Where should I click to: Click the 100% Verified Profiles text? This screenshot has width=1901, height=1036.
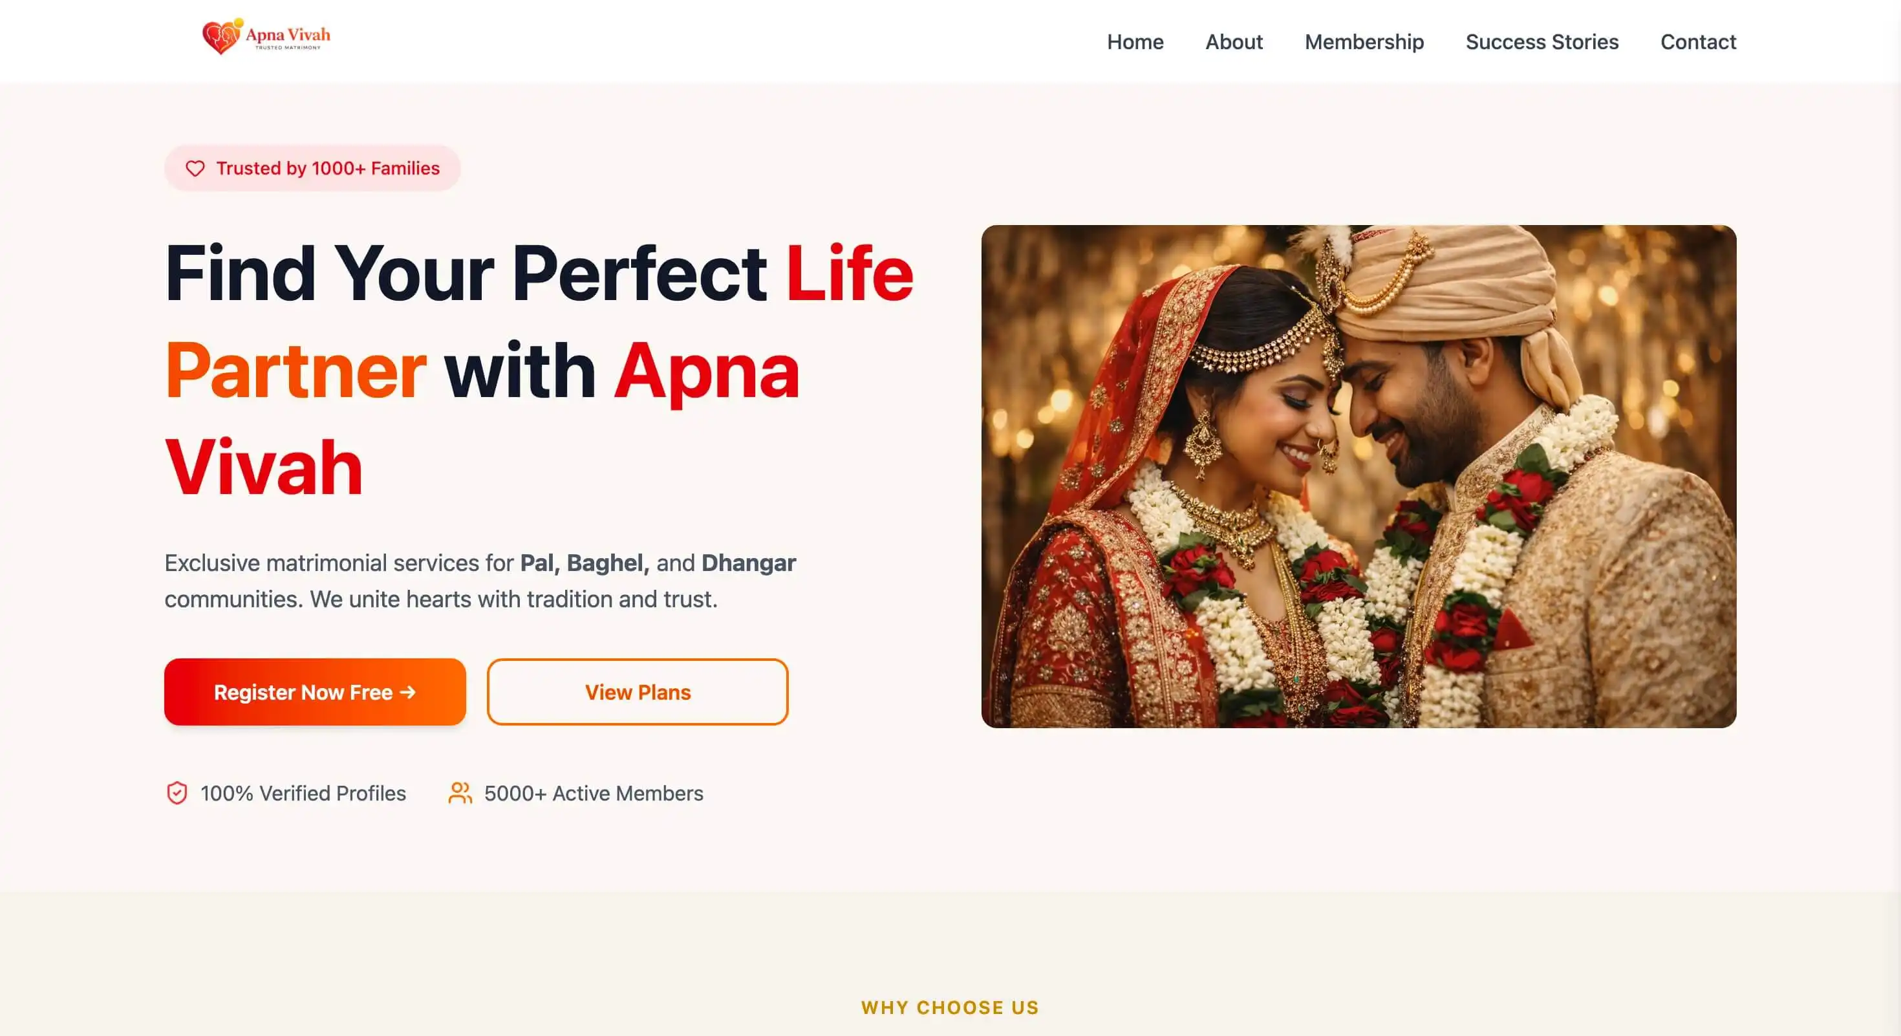[303, 793]
